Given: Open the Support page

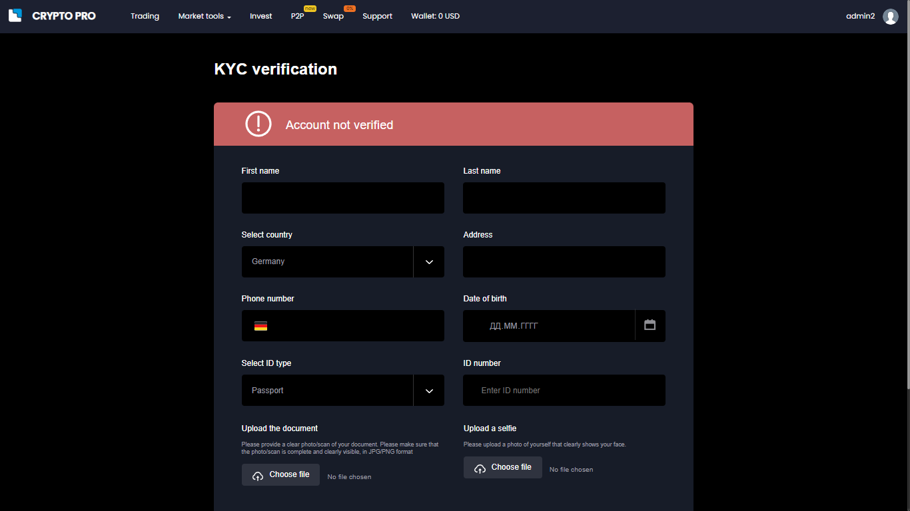Looking at the screenshot, I should coord(377,17).
